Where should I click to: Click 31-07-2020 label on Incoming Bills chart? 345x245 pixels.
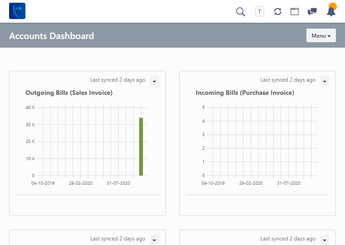[x=289, y=183]
